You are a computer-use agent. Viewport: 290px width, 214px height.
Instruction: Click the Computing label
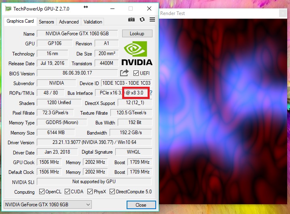tap(24, 192)
